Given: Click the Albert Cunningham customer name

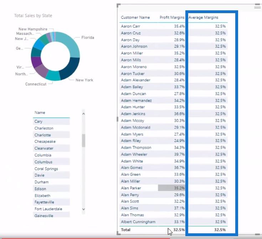Looking at the screenshot, I should 138,222.
